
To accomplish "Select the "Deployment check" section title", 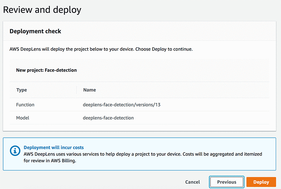I will [35, 31].
